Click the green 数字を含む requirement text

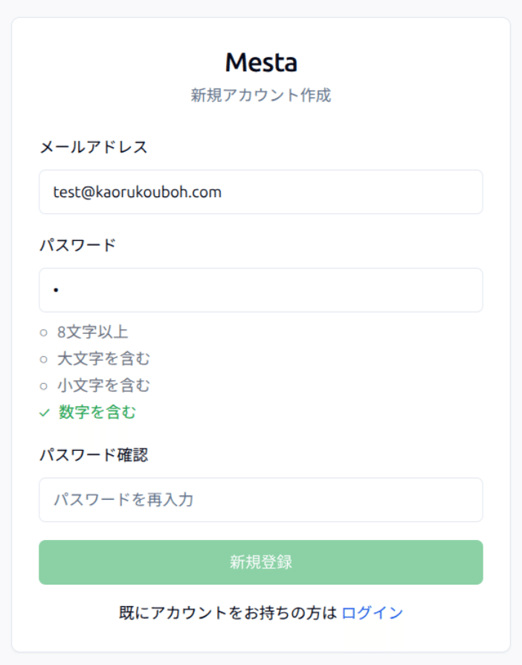[x=97, y=413]
